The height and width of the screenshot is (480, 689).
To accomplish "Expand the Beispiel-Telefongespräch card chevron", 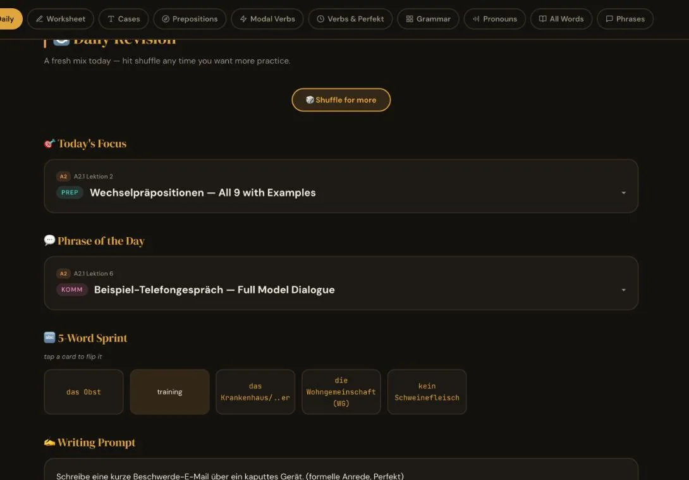I will 623,290.
